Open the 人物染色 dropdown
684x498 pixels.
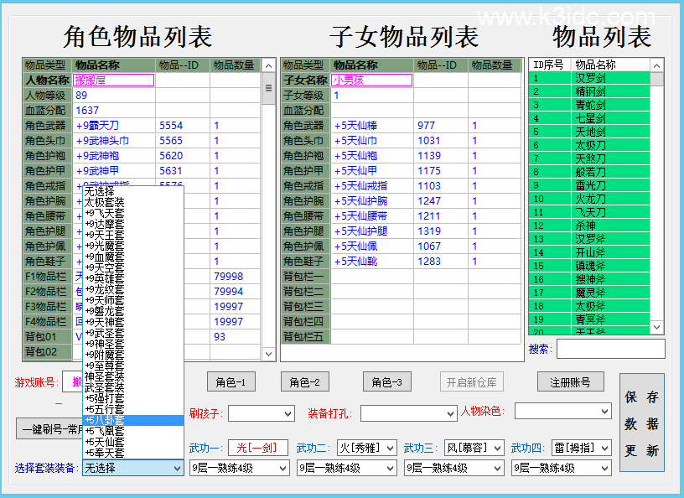pos(562,411)
